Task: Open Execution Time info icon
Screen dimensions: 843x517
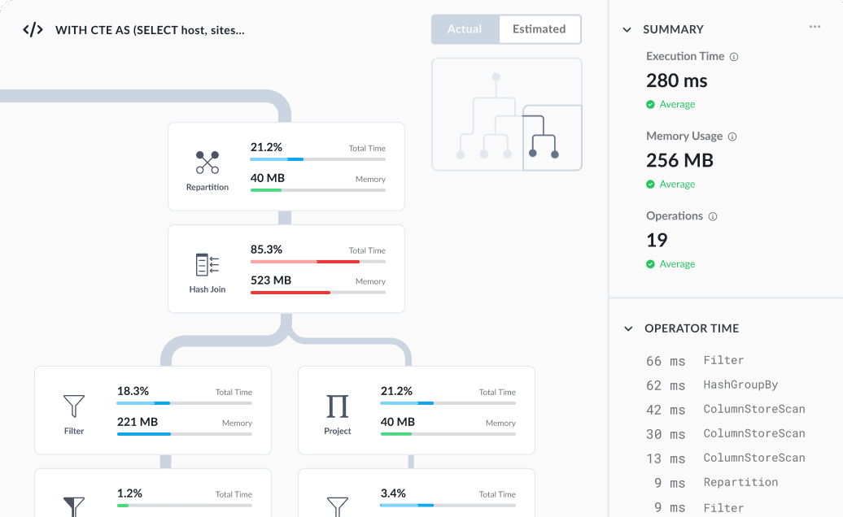Action: pos(734,57)
